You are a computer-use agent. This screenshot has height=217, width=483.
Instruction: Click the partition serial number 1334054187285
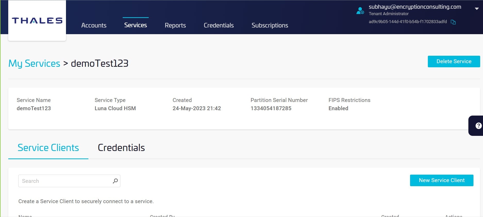[x=271, y=108]
